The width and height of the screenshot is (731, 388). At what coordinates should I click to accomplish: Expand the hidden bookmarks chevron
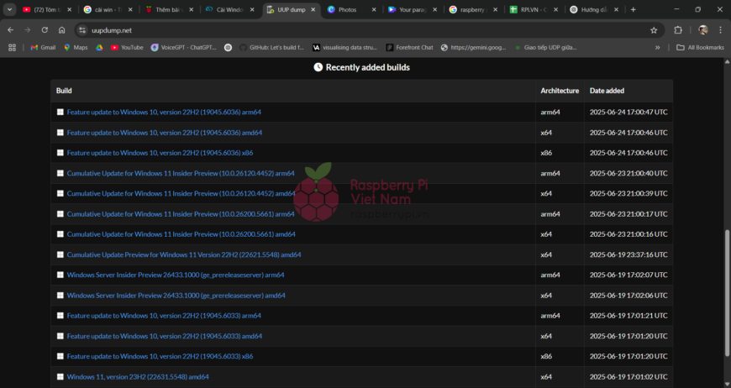657,48
